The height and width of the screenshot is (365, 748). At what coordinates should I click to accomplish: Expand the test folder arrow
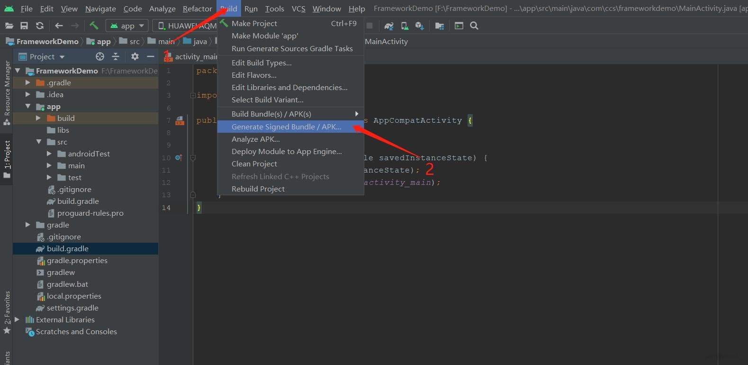pos(49,177)
